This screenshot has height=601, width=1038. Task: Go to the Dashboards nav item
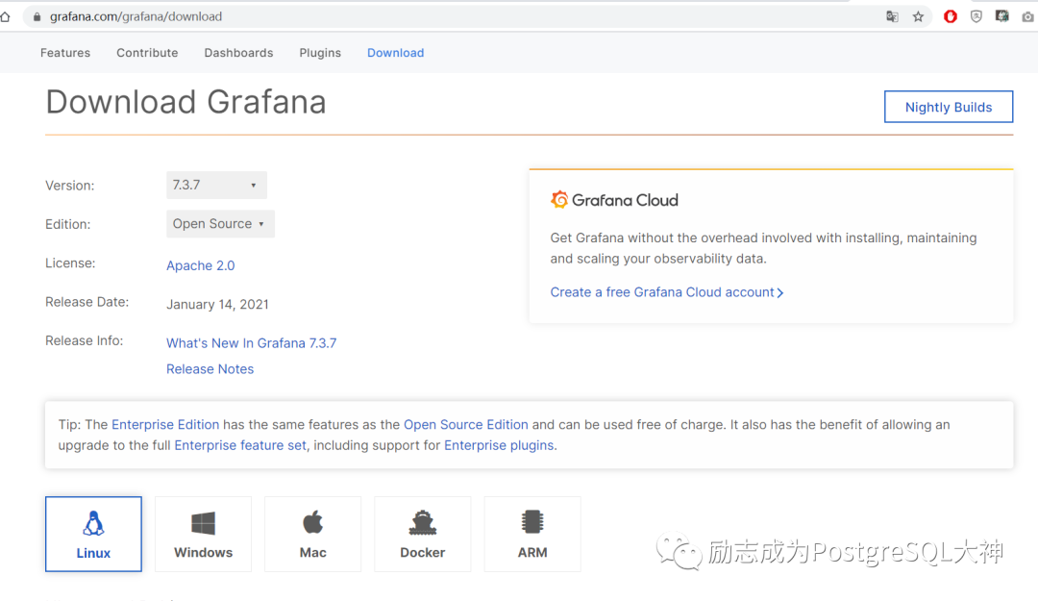coord(238,53)
